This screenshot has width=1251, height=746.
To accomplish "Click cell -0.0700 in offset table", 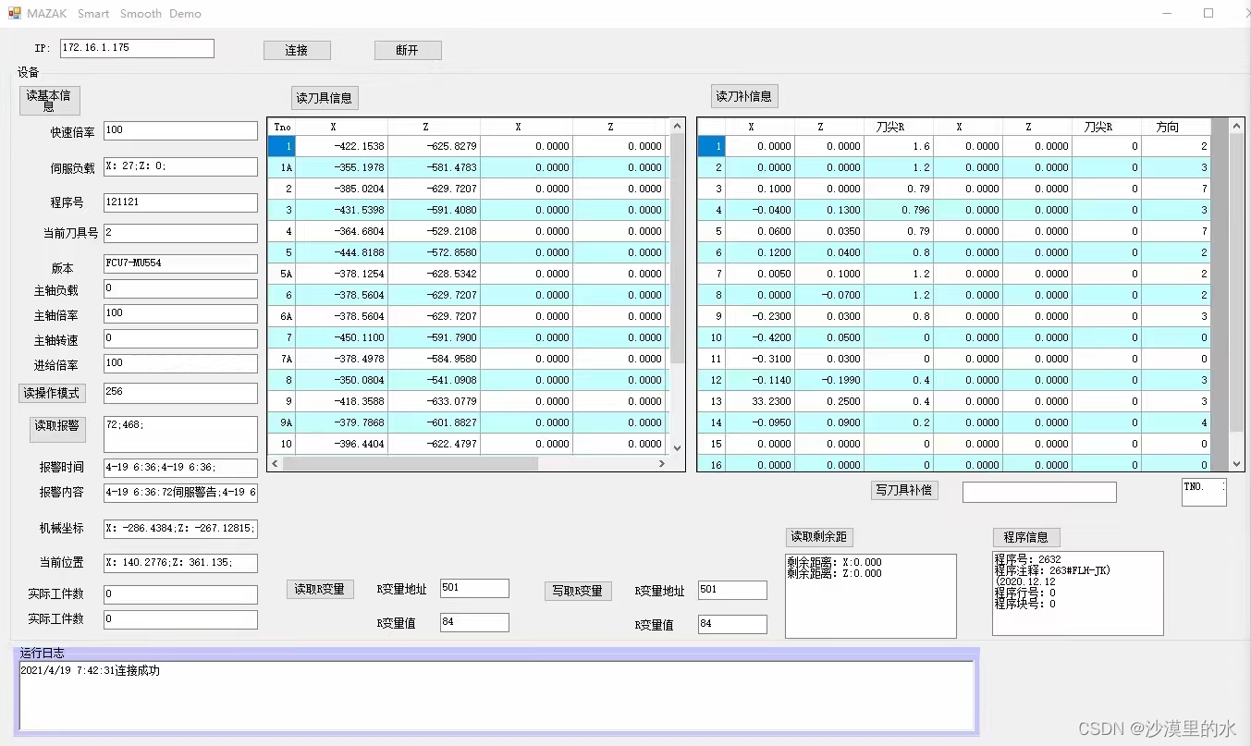I will pyautogui.click(x=829, y=295).
